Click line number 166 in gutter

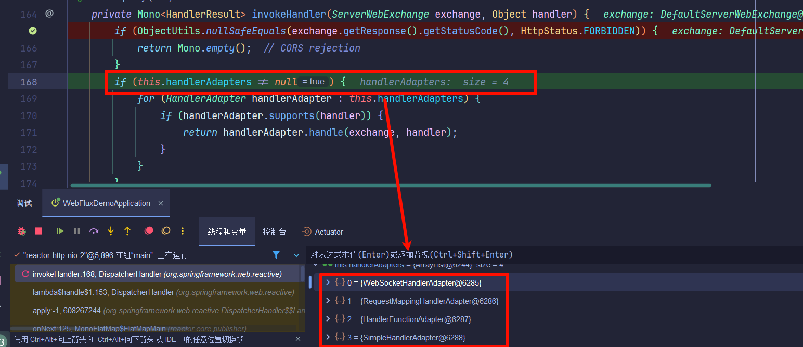pyautogui.click(x=29, y=48)
